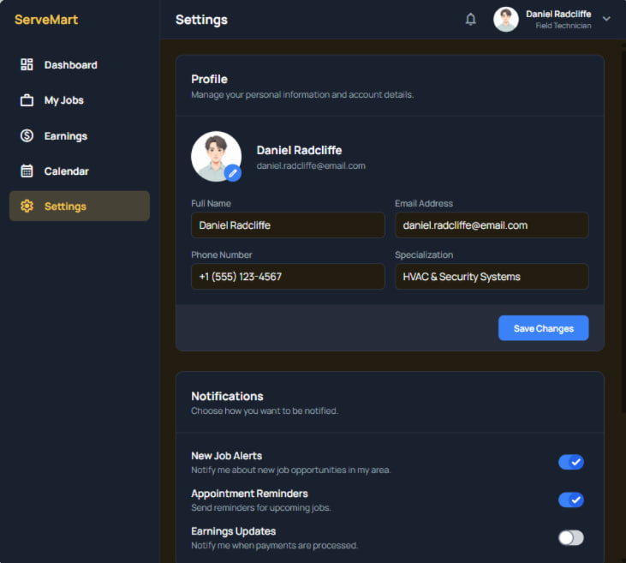Image resolution: width=626 pixels, height=563 pixels.
Task: Select Settings menu item
Action: click(x=80, y=207)
